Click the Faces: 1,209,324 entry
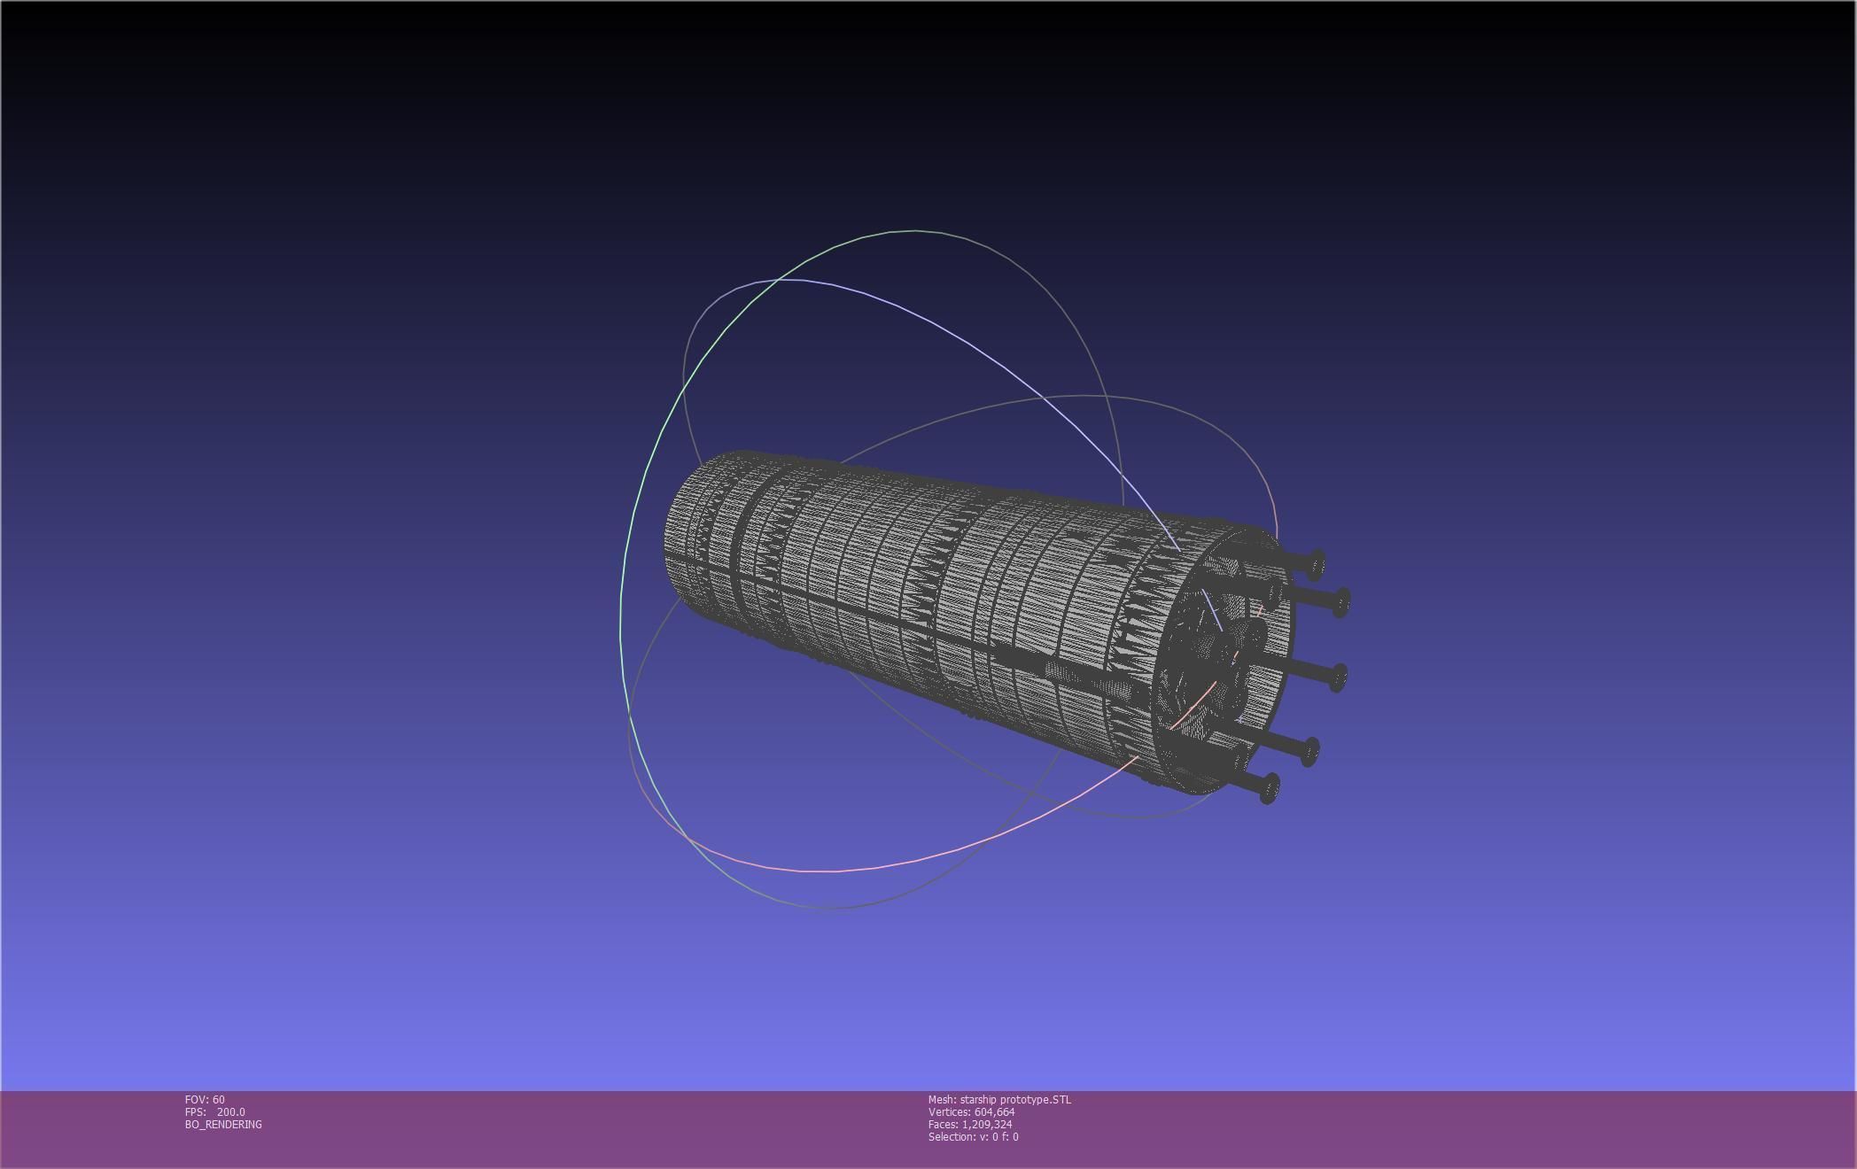 point(970,1125)
